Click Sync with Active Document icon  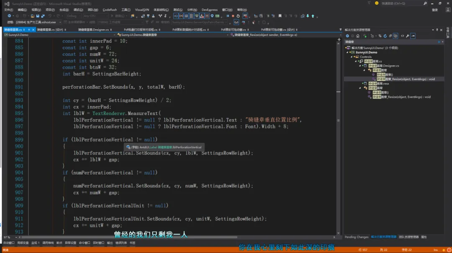point(380,36)
